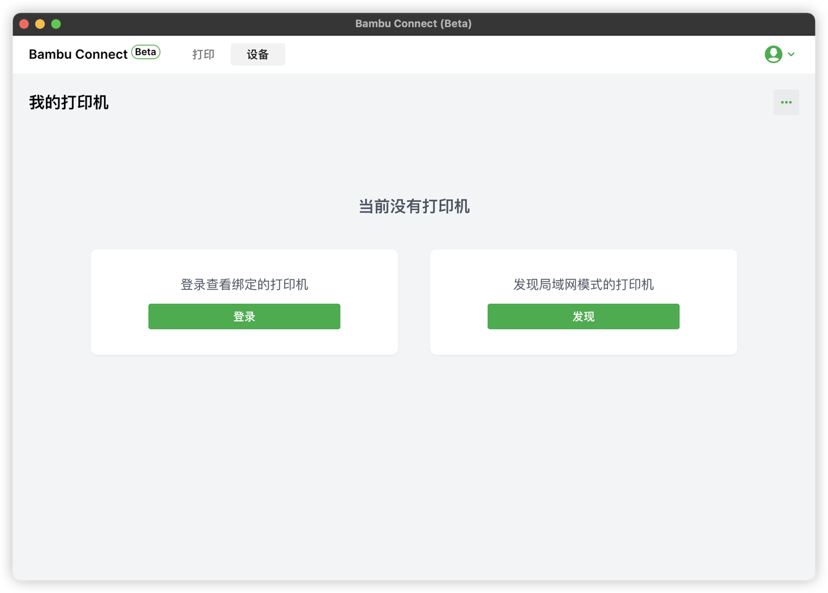Image resolution: width=828 pixels, height=593 pixels.
Task: Open the three-dot more options menu
Action: pyautogui.click(x=786, y=102)
